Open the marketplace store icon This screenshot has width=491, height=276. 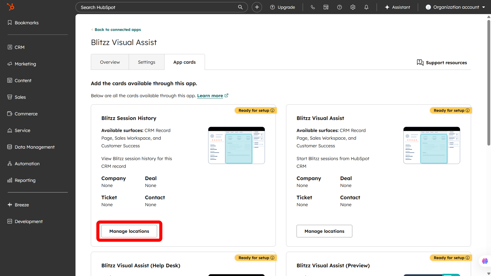(326, 7)
